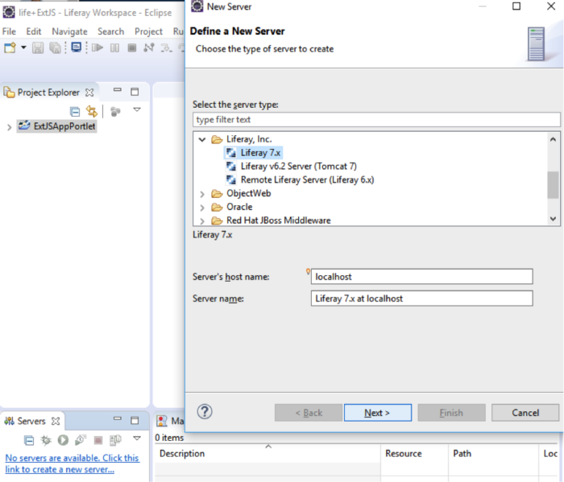Expand the Oracle folder
564x482 pixels.
tap(202, 208)
